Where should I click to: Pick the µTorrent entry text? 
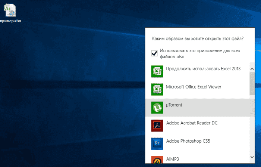coord(174,105)
